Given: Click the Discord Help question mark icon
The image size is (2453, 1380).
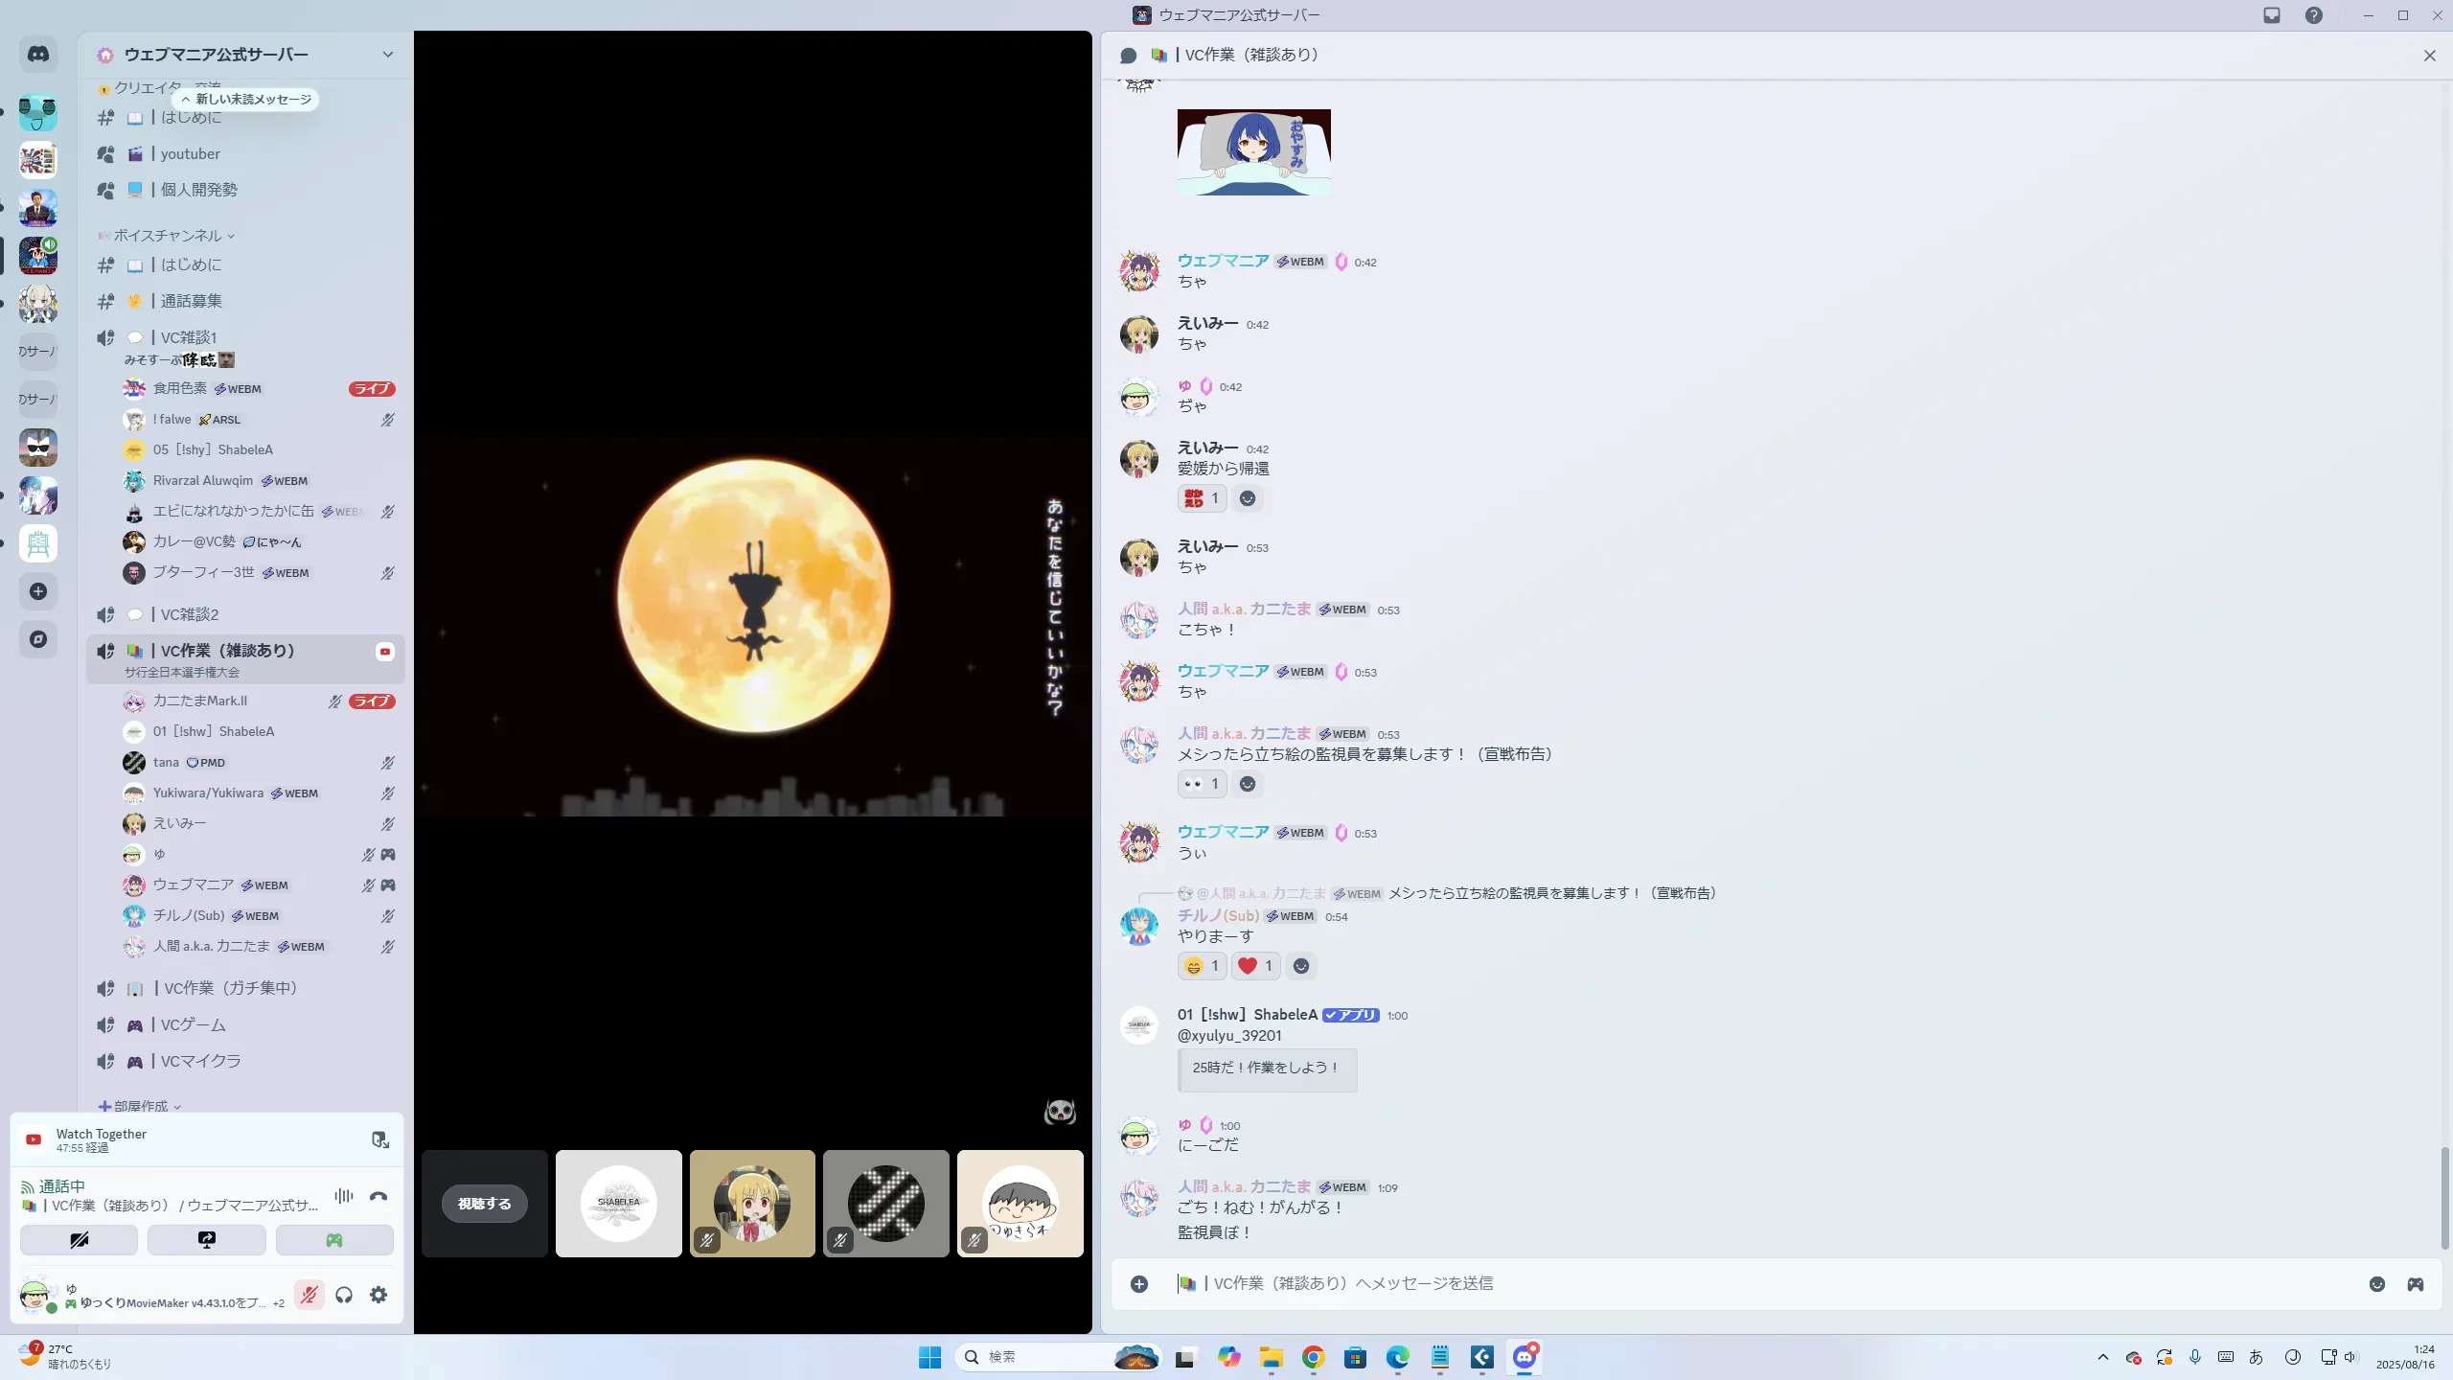Looking at the screenshot, I should [2313, 15].
